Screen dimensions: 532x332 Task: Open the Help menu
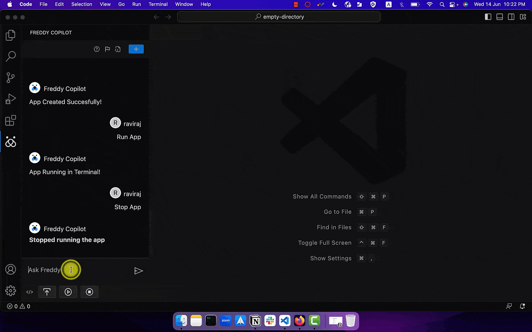point(206,4)
